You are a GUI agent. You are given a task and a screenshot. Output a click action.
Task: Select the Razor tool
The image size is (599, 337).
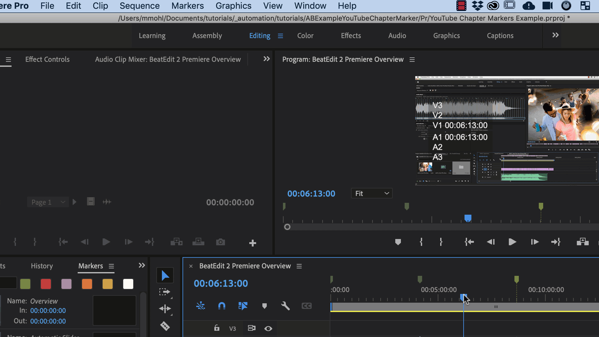click(165, 326)
